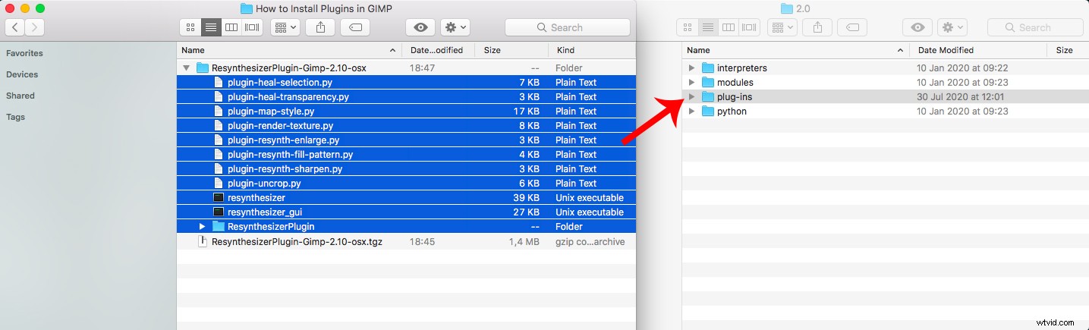This screenshot has width=1089, height=330.
Task: Switch 2.0 window to icon view
Action: coord(688,27)
